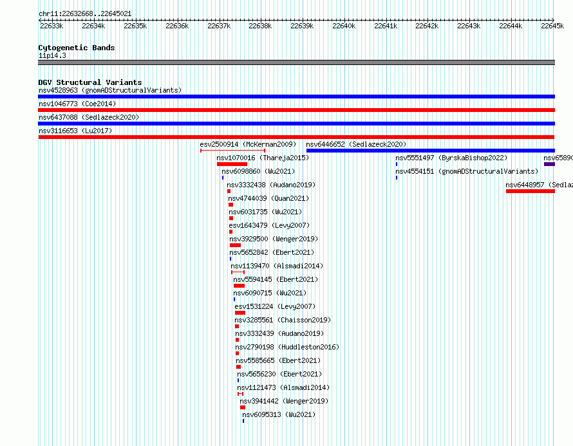Image resolution: width=573 pixels, height=446 pixels.
Task: Click the red span bar of esv2500914
Action: [x=233, y=151]
